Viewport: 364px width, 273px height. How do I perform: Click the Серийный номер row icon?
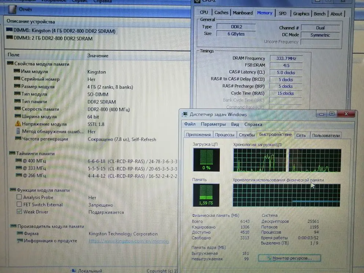17,79
